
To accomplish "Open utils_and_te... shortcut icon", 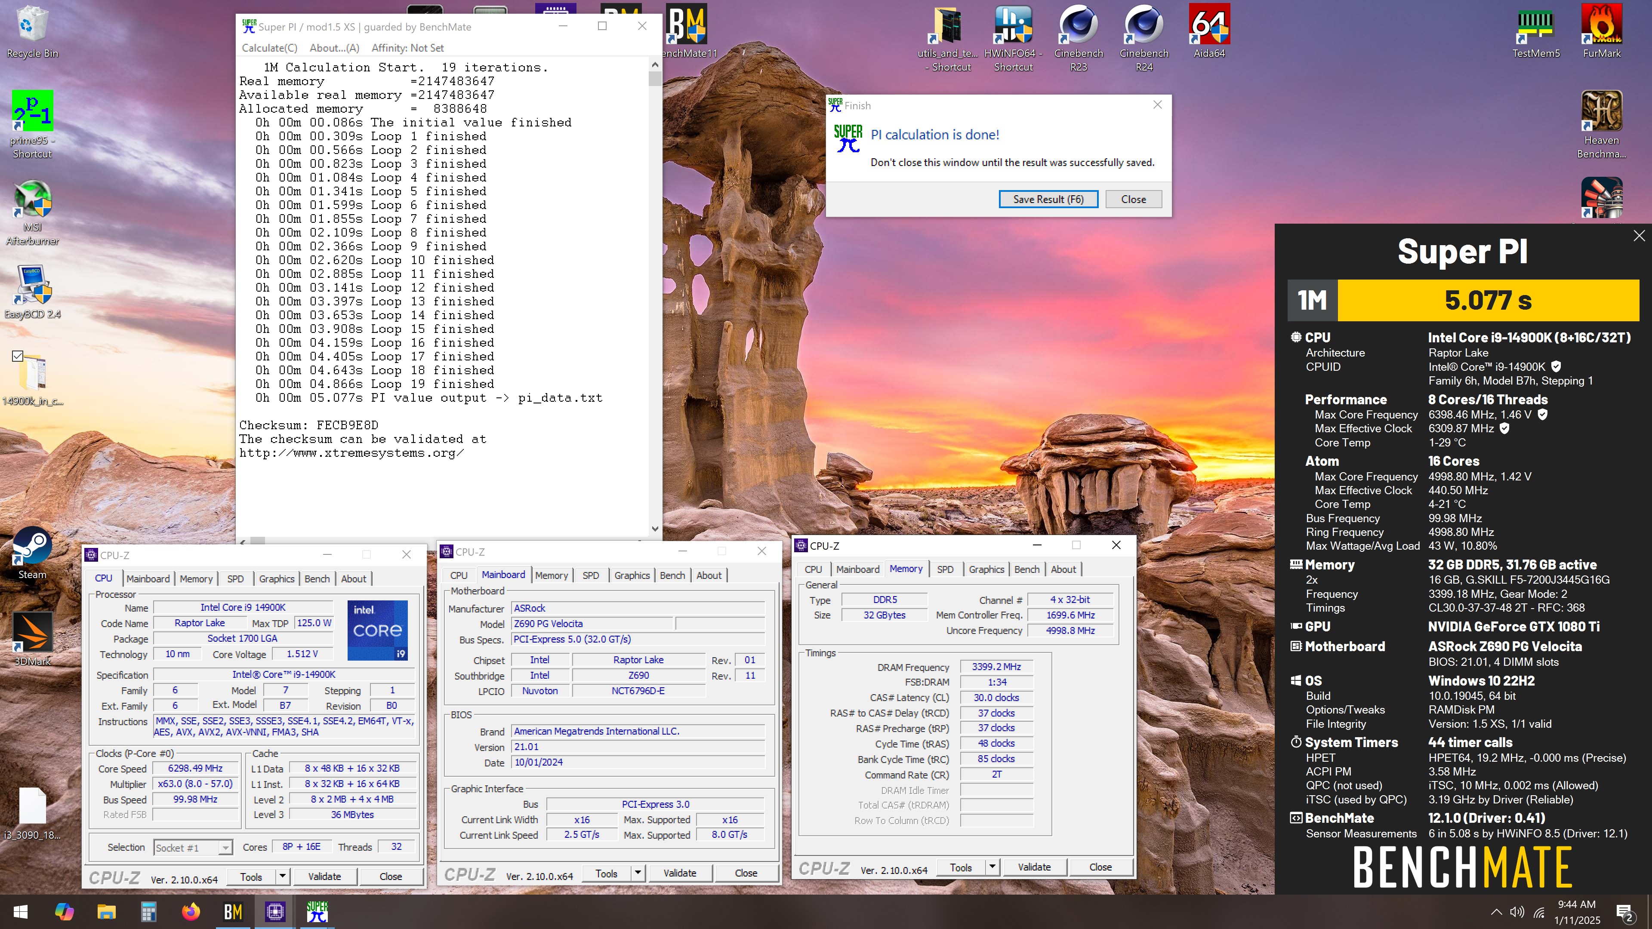I will point(947,38).
